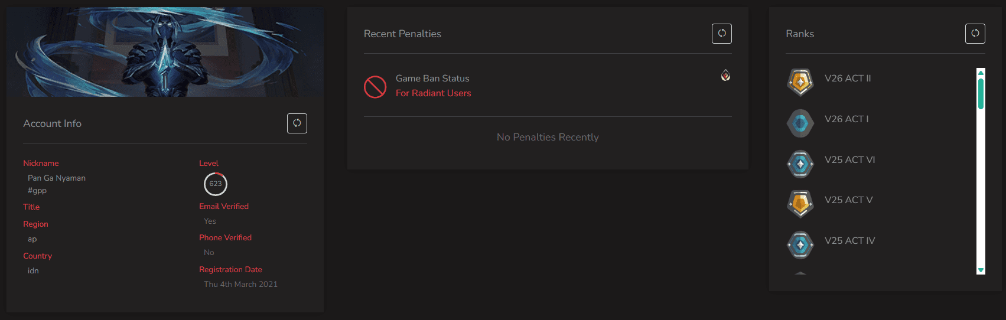The height and width of the screenshot is (320, 1006).
Task: Click the Ranks list scrollbar thumb
Action: pos(981,93)
